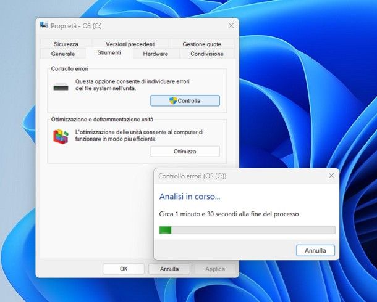The width and height of the screenshot is (377, 302).
Task: Click the "L'ottimizzazione delle unità" description text
Action: (x=140, y=136)
